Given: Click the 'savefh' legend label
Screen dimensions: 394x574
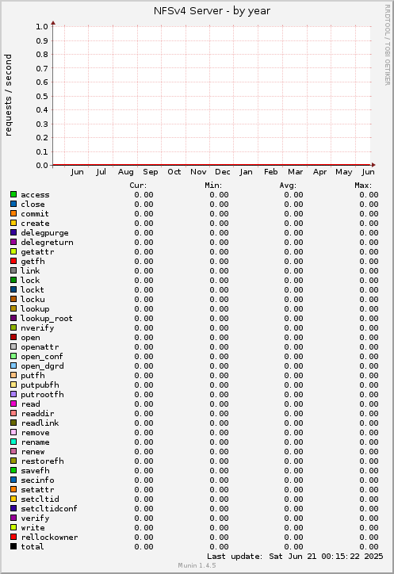Looking at the screenshot, I should [x=35, y=471].
